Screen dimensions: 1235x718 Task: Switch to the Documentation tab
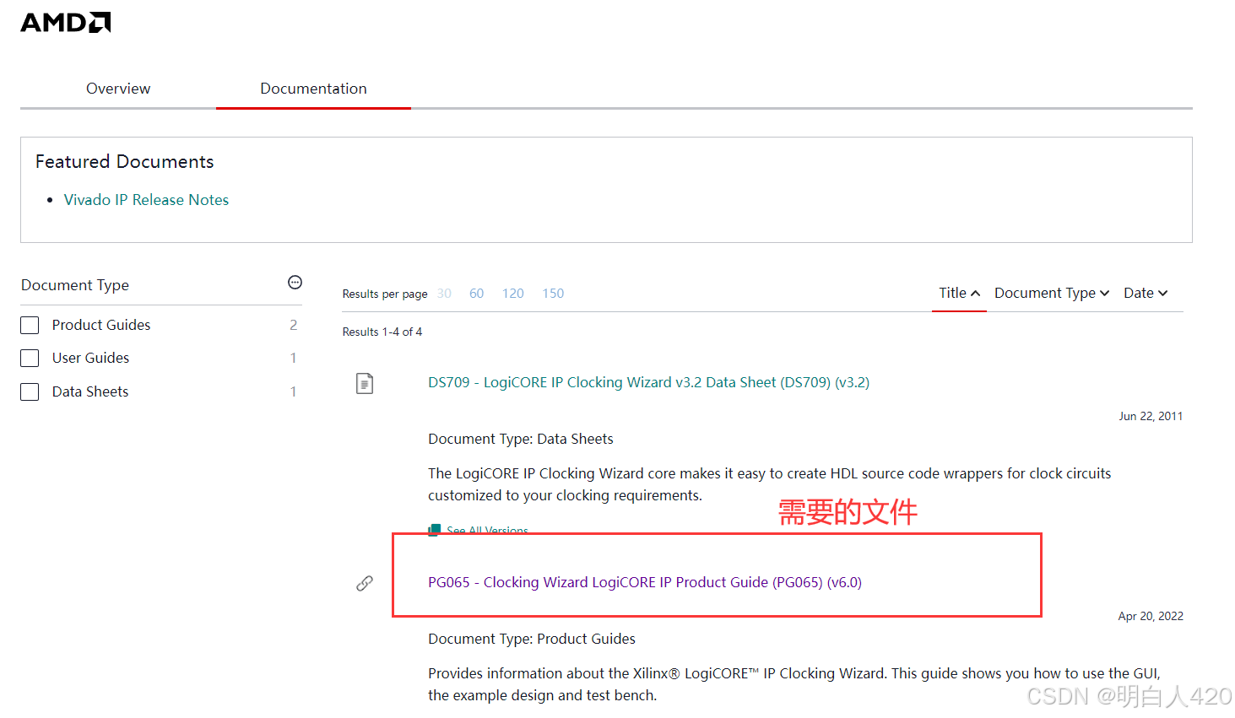click(313, 89)
